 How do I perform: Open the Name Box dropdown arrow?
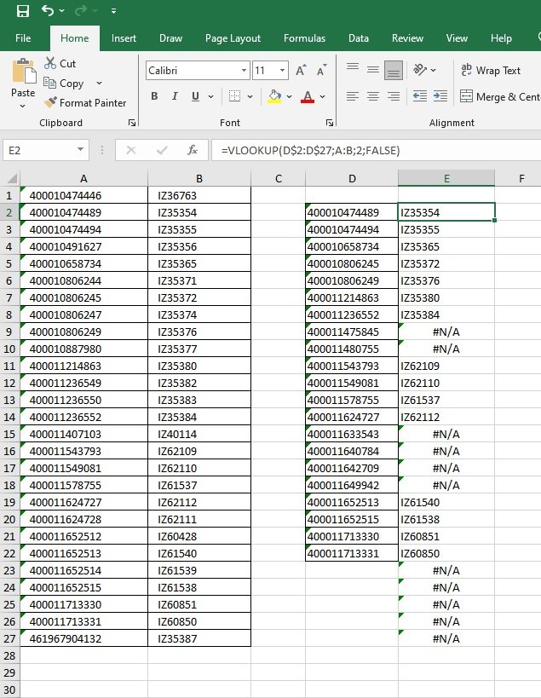point(81,150)
